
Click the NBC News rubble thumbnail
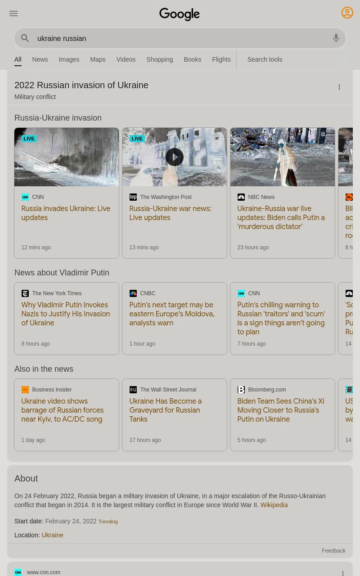[283, 157]
